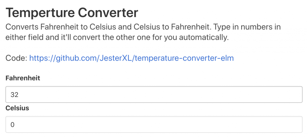Viewport: 308px width, 139px height.
Task: Click the Celsius field label
Action: (17, 108)
